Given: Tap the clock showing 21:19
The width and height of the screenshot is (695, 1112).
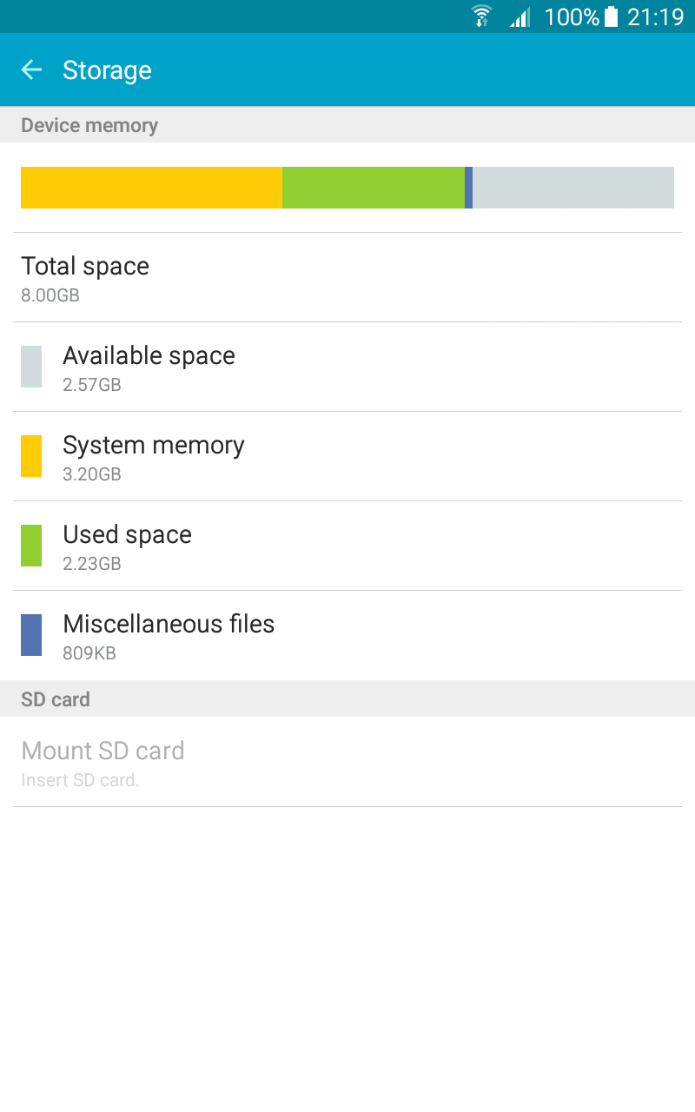Looking at the screenshot, I should tap(655, 17).
